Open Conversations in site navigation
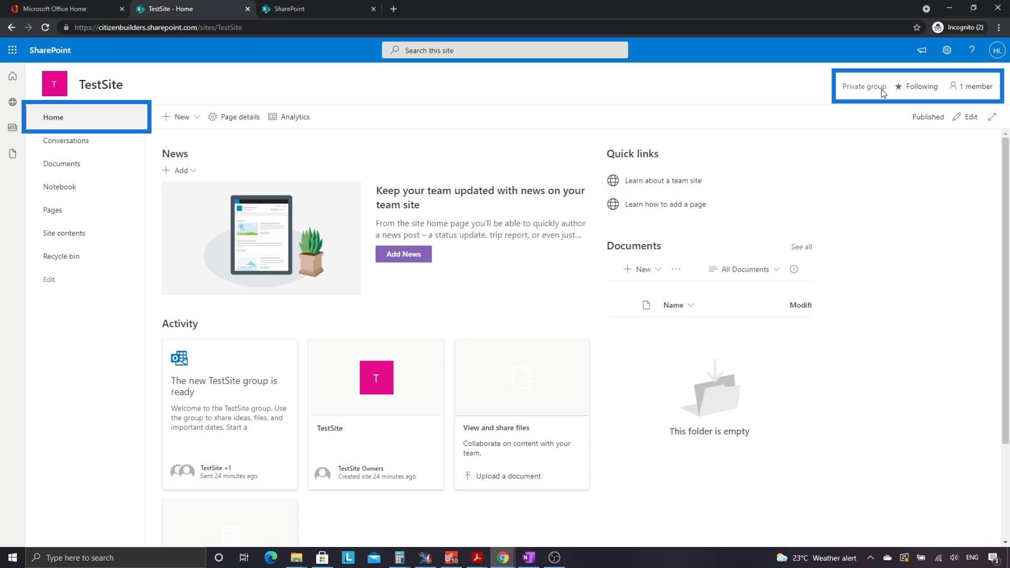1010x568 pixels. click(x=66, y=141)
